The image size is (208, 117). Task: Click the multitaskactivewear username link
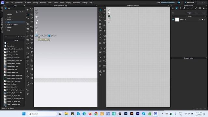[168, 3]
